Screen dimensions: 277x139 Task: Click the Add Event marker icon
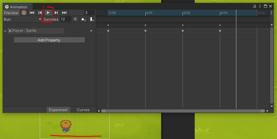pos(92,19)
